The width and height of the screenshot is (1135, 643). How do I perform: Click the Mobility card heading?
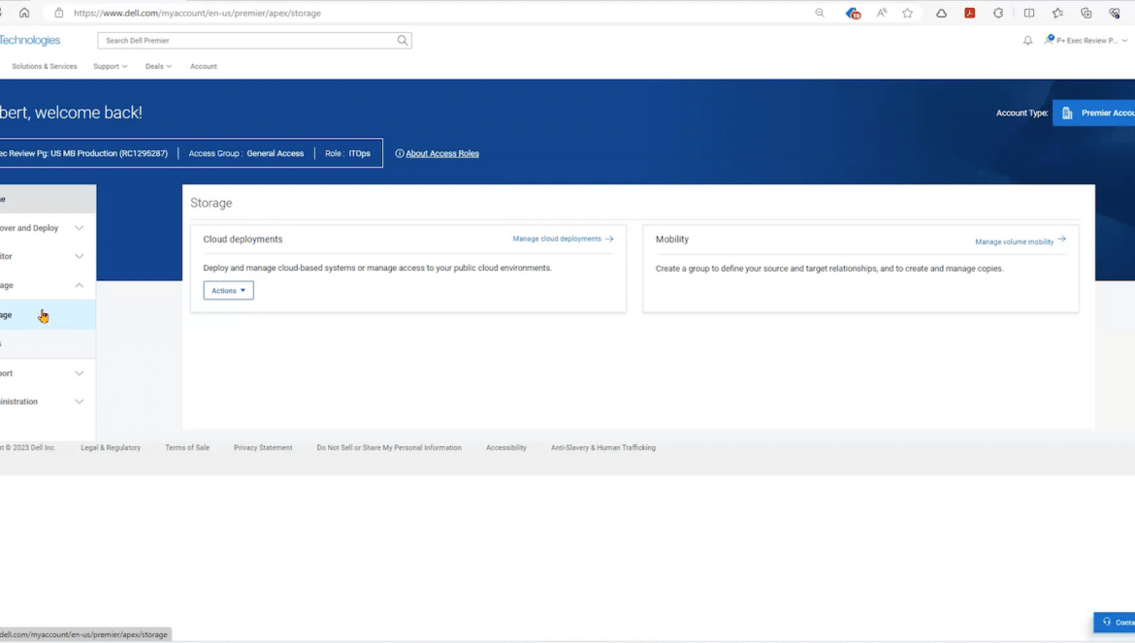pyautogui.click(x=671, y=240)
